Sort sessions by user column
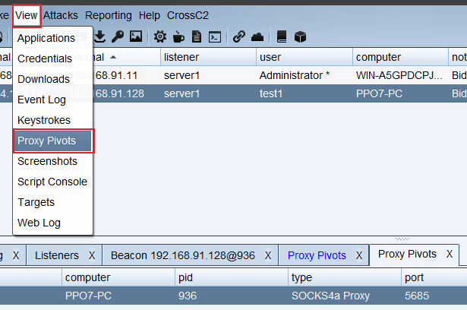This screenshot has width=467, height=310. pos(304,57)
